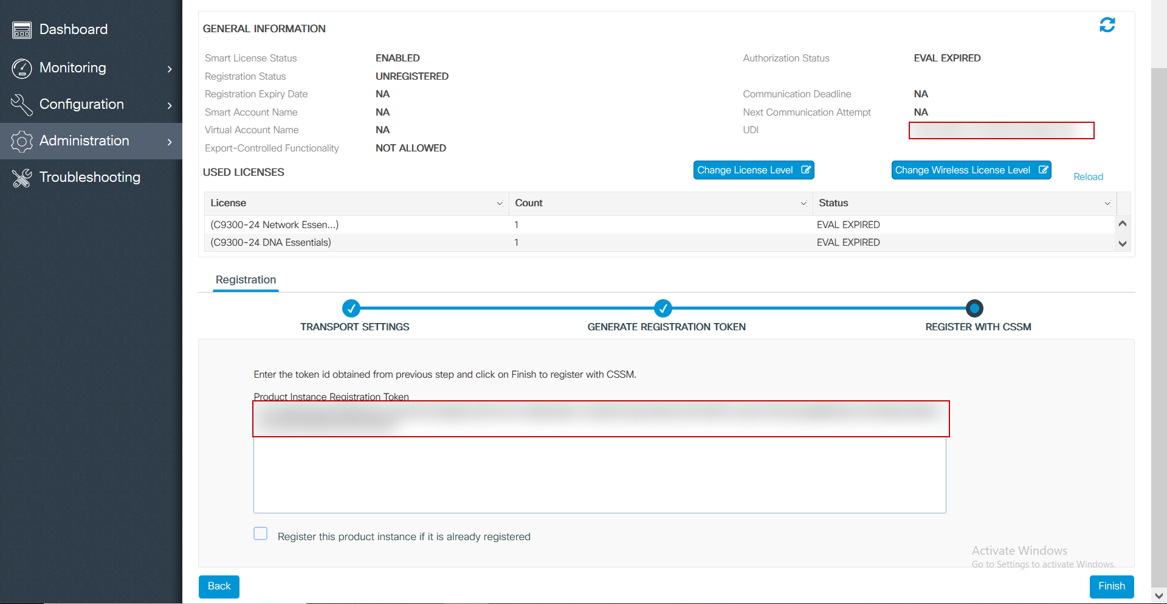Click the Generate Registration Token step checkmark
The width and height of the screenshot is (1167, 604).
click(663, 308)
